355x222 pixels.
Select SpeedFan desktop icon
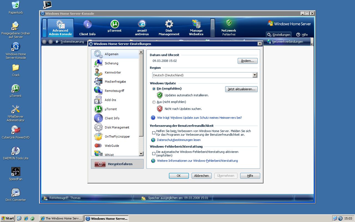(x=16, y=174)
